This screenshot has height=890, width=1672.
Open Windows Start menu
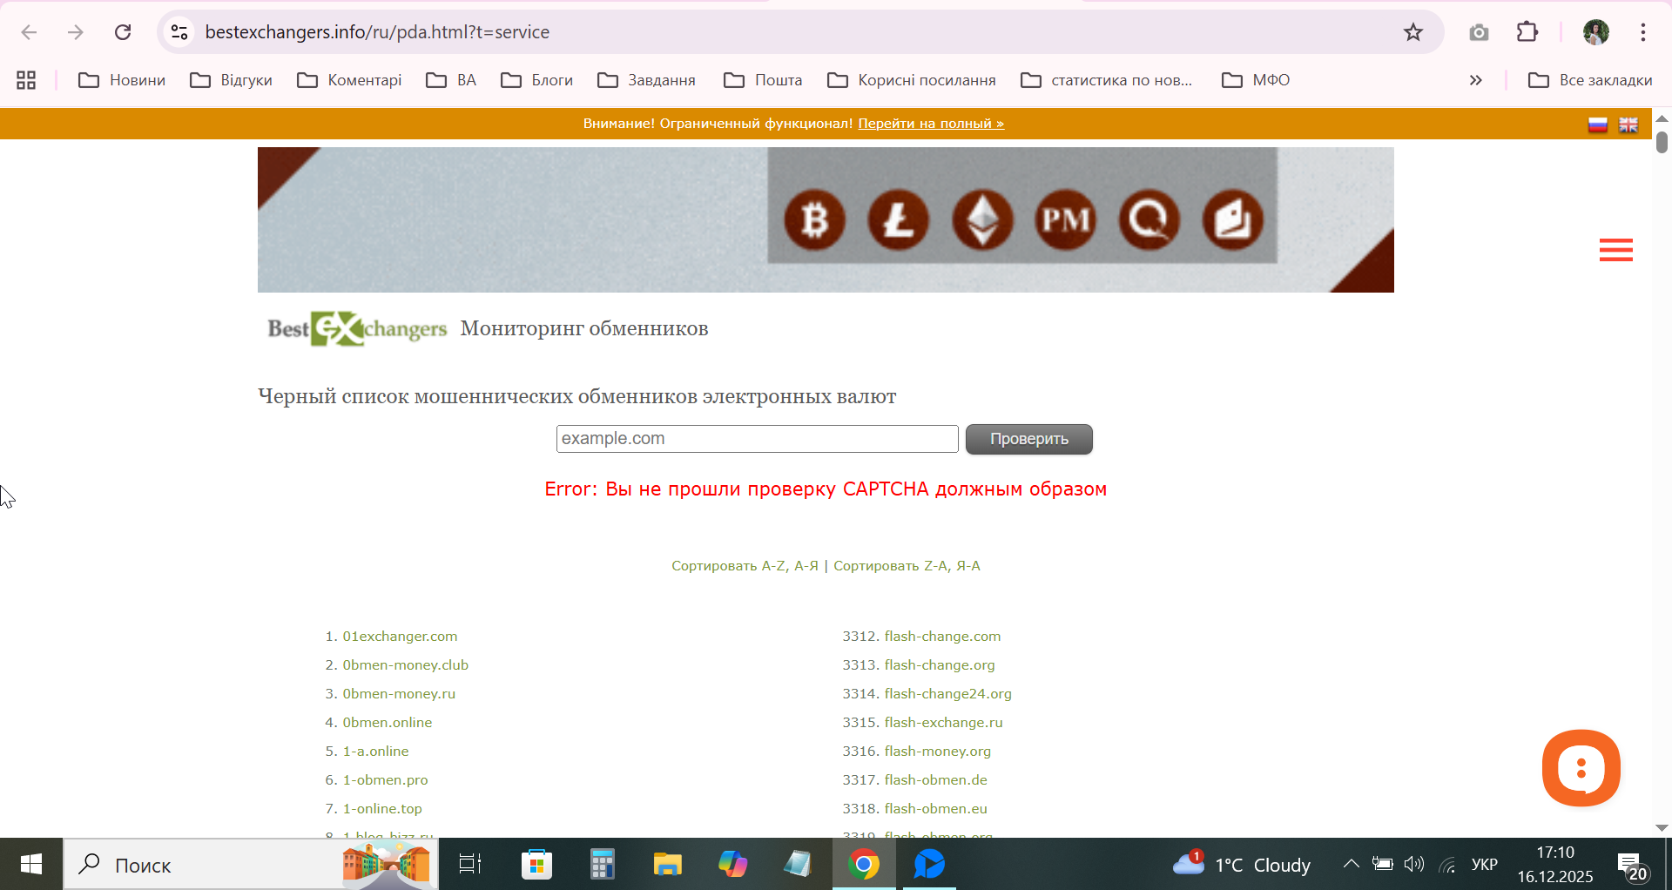31,864
